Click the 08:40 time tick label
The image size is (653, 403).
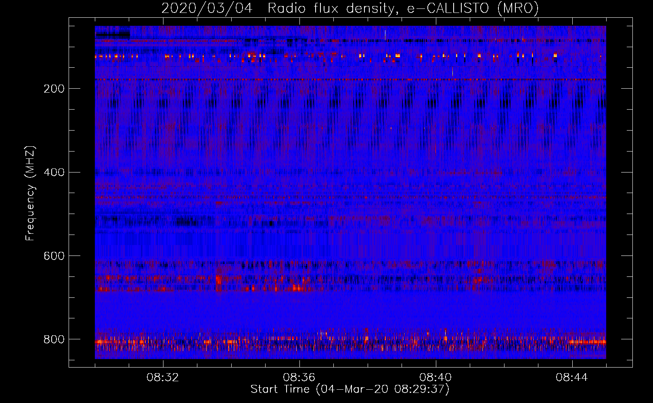435,378
